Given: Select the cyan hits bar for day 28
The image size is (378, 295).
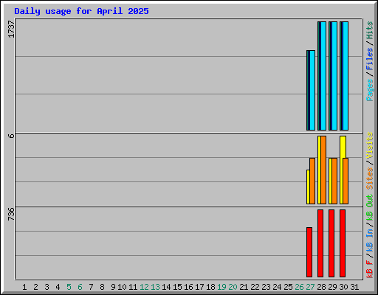Looking at the screenshot, I should [x=323, y=76].
